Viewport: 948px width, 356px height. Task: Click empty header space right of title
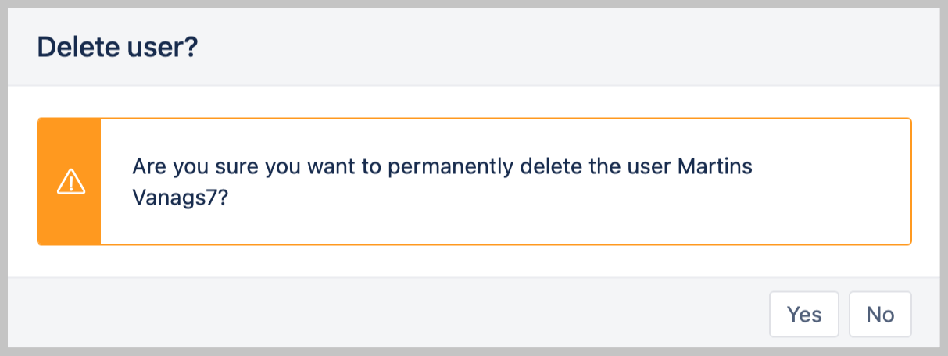pos(547,48)
